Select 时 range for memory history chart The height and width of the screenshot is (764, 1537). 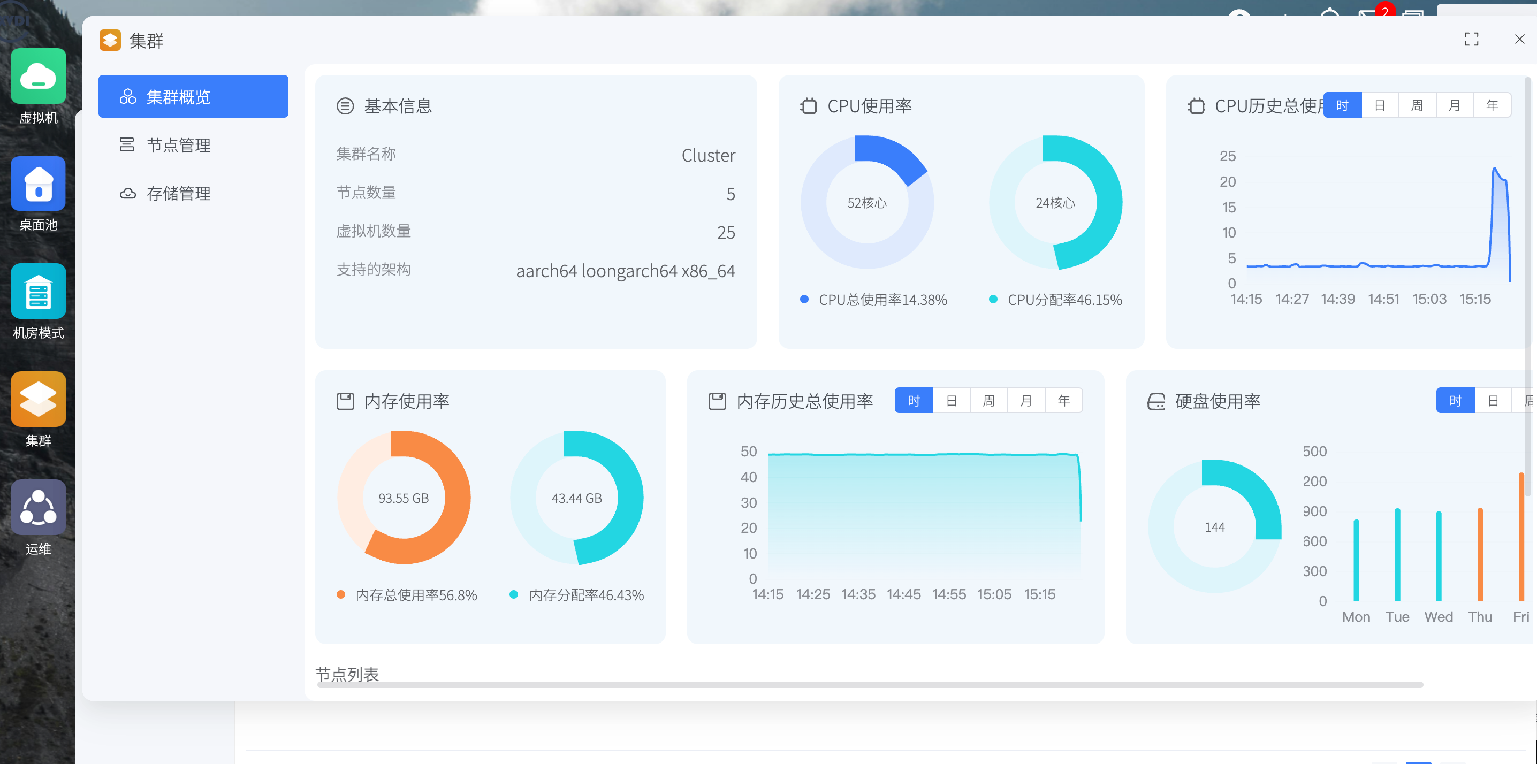coord(914,401)
